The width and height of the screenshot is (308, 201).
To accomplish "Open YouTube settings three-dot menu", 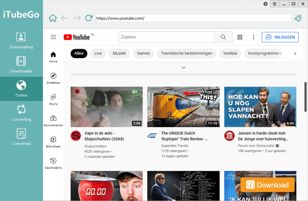I will [x=253, y=37].
